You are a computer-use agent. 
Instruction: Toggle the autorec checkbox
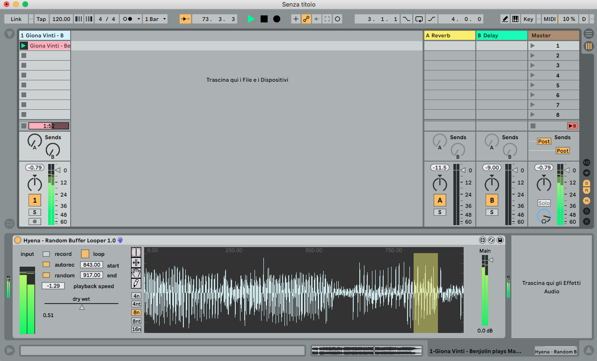pos(46,265)
